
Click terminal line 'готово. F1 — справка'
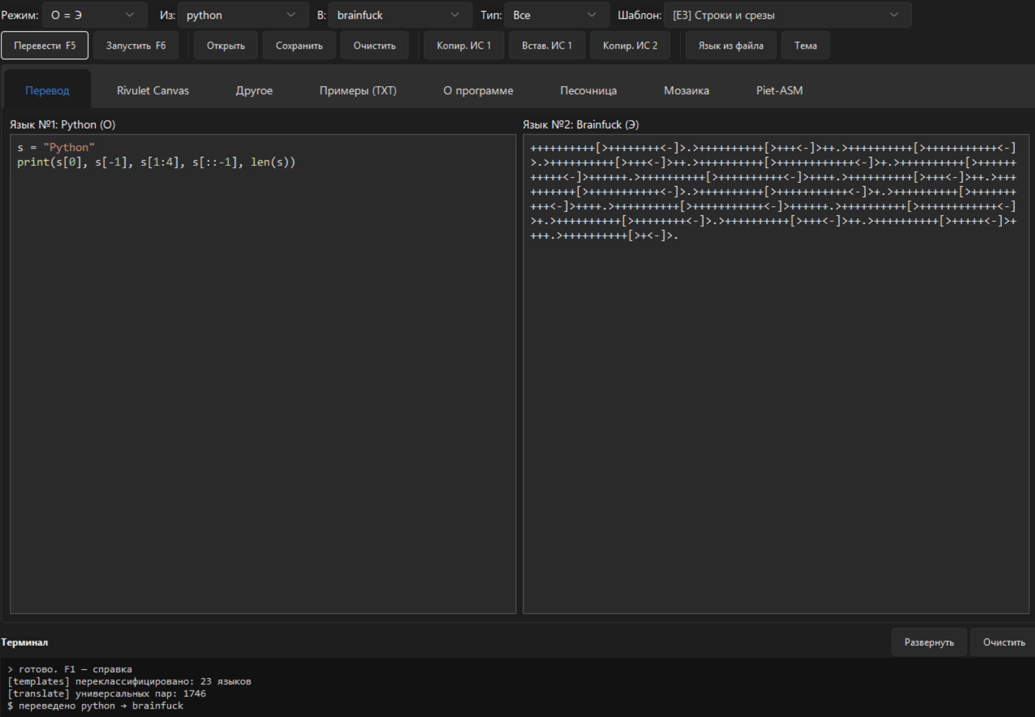tap(70, 669)
